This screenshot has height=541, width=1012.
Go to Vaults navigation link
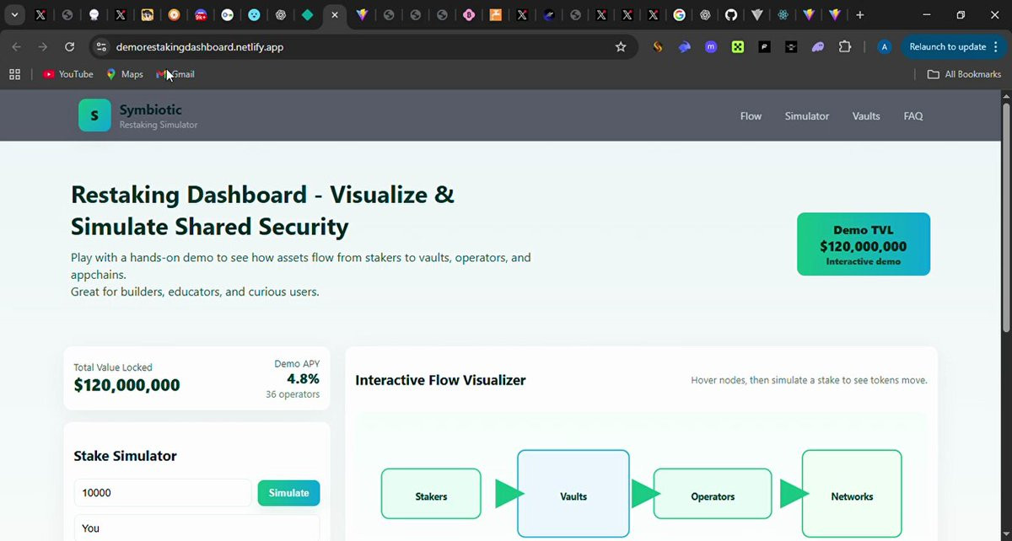tap(866, 116)
